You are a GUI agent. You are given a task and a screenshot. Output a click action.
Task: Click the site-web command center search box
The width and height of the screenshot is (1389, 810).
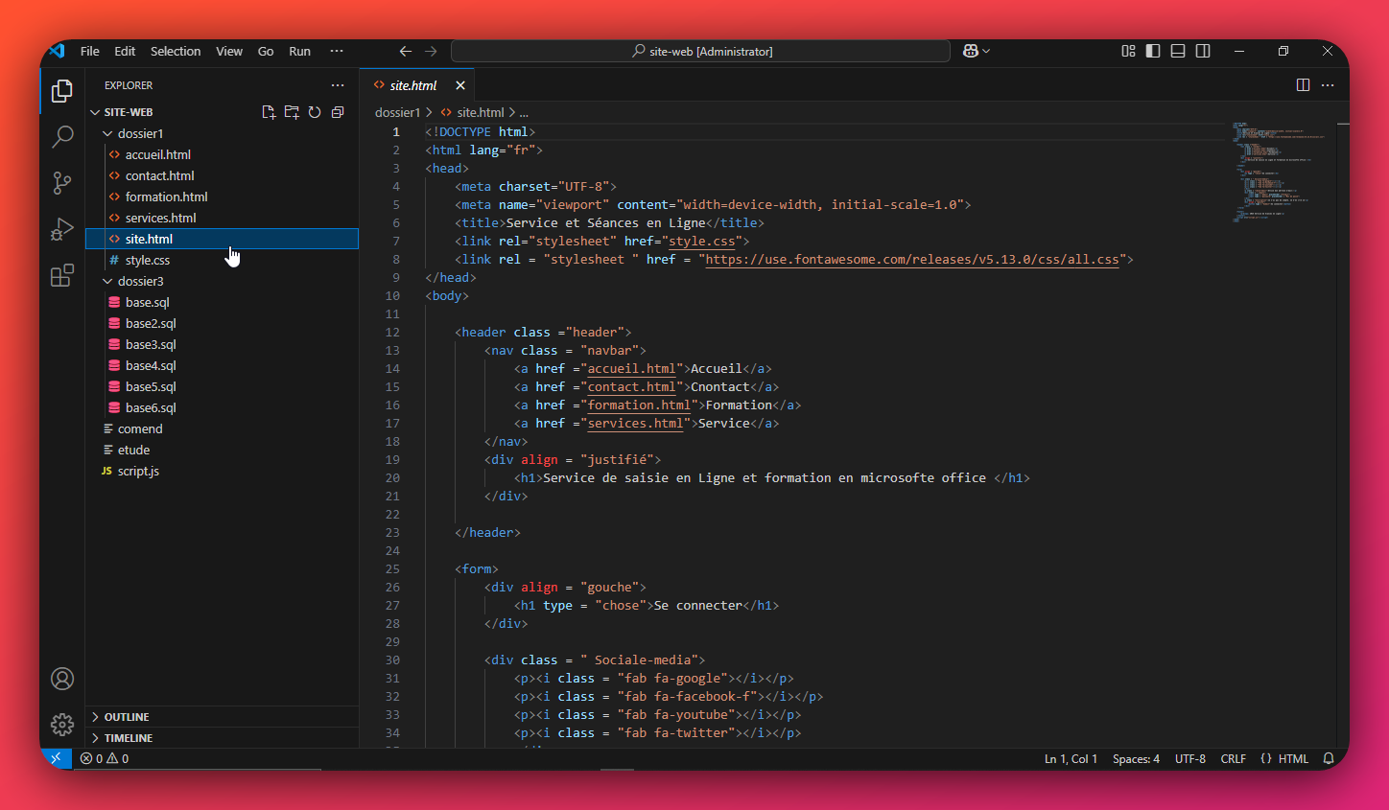click(700, 51)
